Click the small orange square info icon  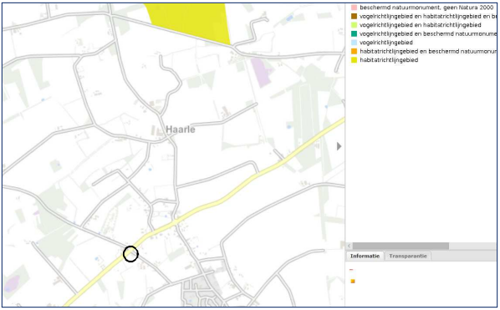click(353, 281)
